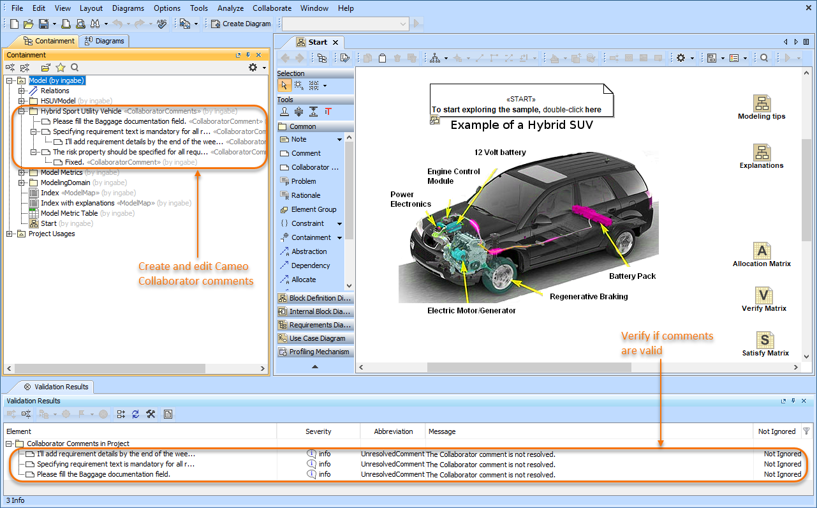Expand the HSUVModel tree node

[22, 101]
